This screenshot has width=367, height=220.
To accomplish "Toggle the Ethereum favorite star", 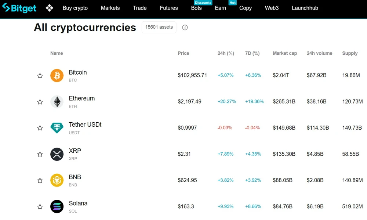I will [x=40, y=102].
